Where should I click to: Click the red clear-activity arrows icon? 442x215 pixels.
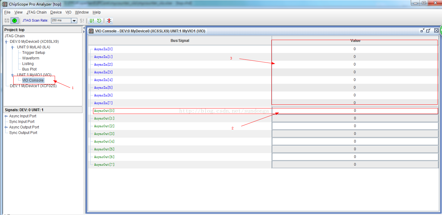pyautogui.click(x=109, y=21)
